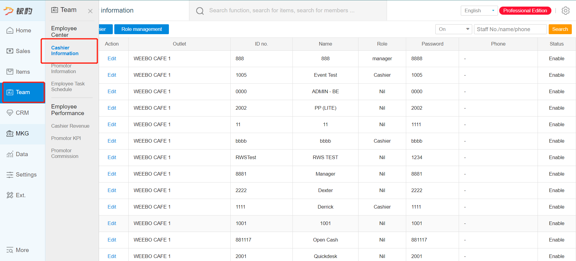Click the Role management button
Screen dimensions: 576x261
[x=142, y=29]
